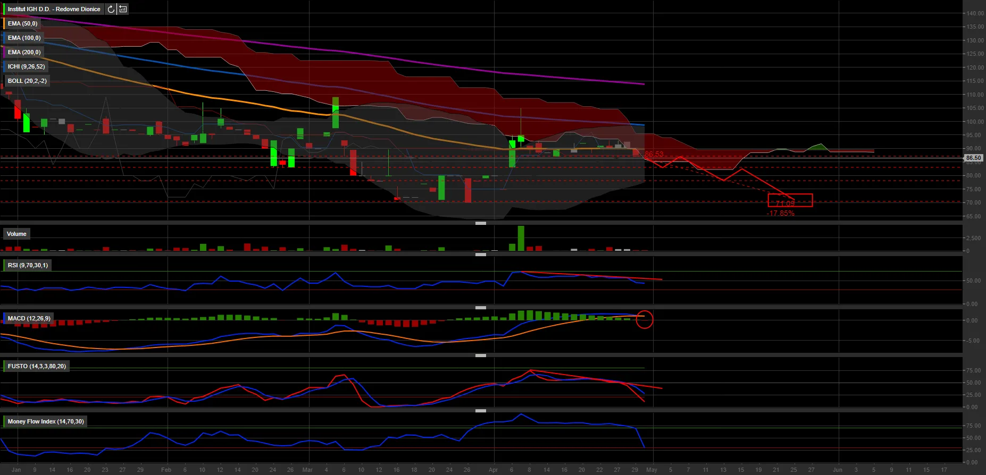Screen dimensions: 986x475
Task: Click the FUSTO (14,3,3,80,20) label
Action: point(37,366)
